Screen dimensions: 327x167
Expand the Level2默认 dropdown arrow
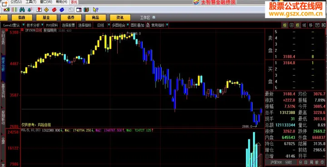pyautogui.click(x=23, y=25)
